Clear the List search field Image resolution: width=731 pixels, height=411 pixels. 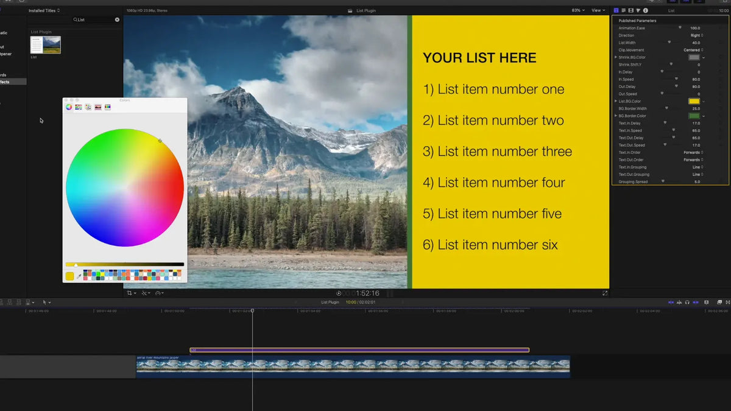[118, 19]
